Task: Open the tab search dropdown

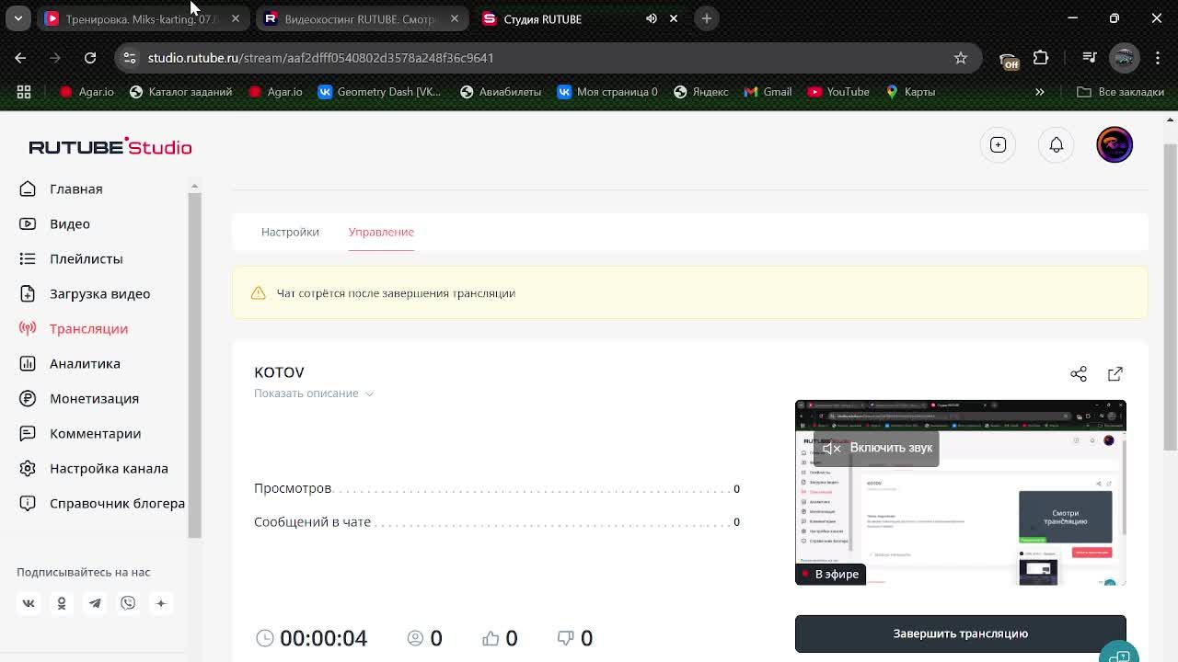Action: 18,18
